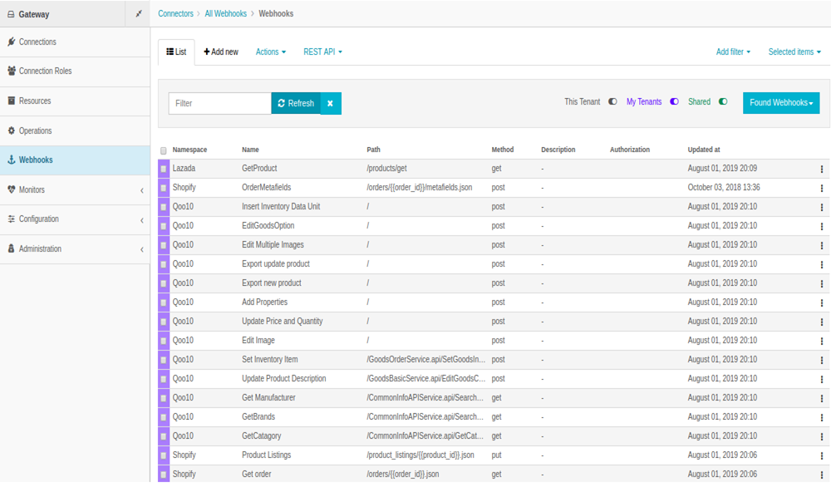Image resolution: width=831 pixels, height=487 pixels.
Task: Open row menu for Shopify OrderMetafields
Action: [822, 188]
